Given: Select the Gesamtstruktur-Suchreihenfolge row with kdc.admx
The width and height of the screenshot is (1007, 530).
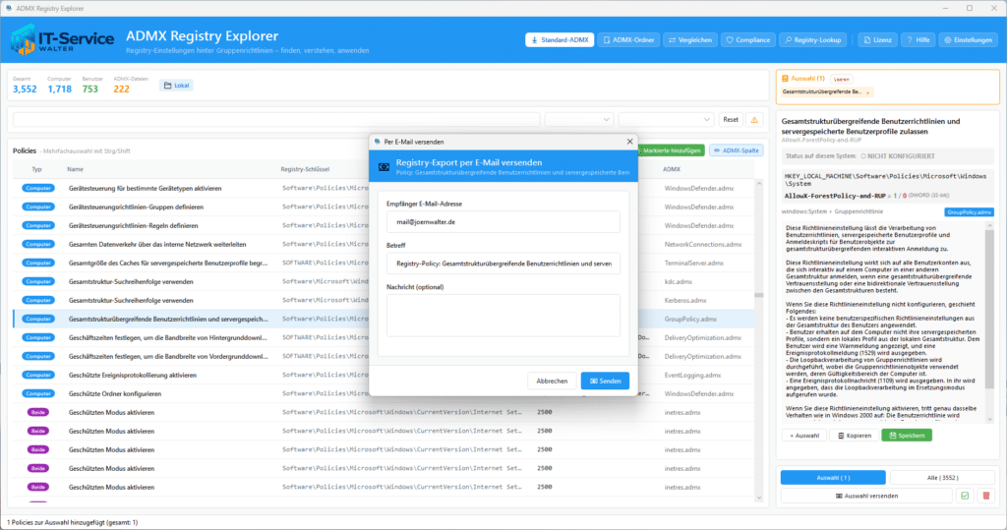Looking at the screenshot, I should 383,281.
